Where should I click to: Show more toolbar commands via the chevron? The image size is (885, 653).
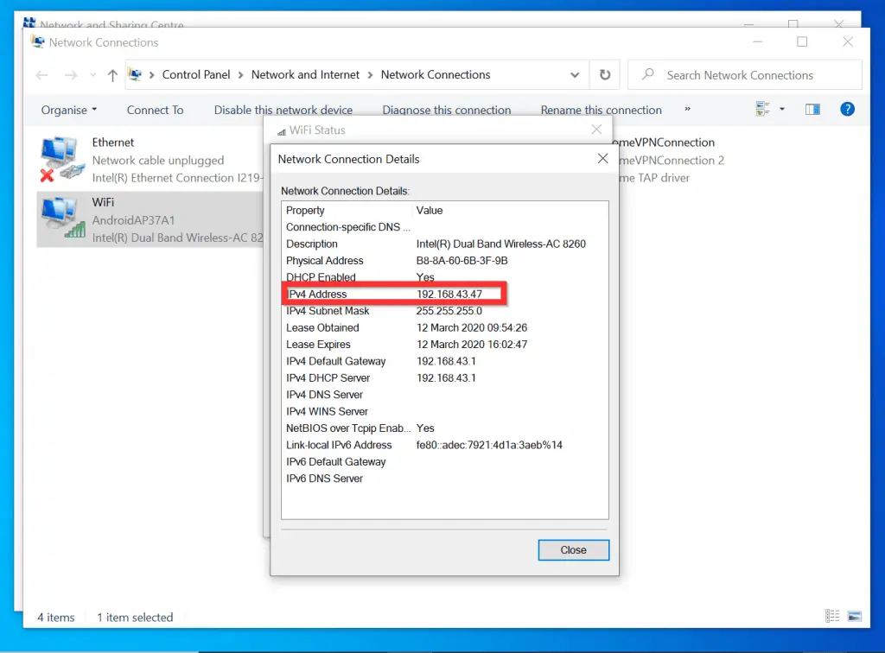(687, 110)
